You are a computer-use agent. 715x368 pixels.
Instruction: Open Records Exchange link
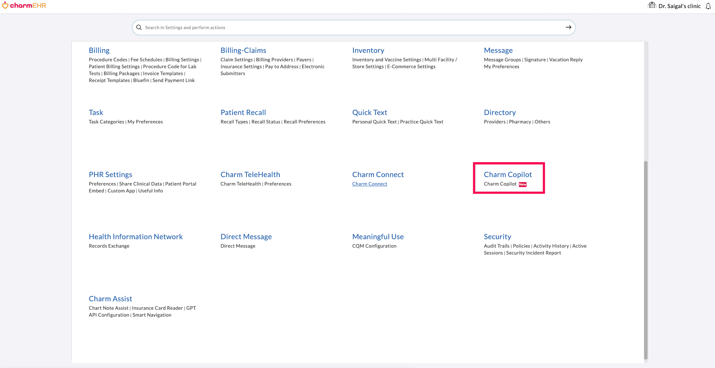tap(109, 246)
